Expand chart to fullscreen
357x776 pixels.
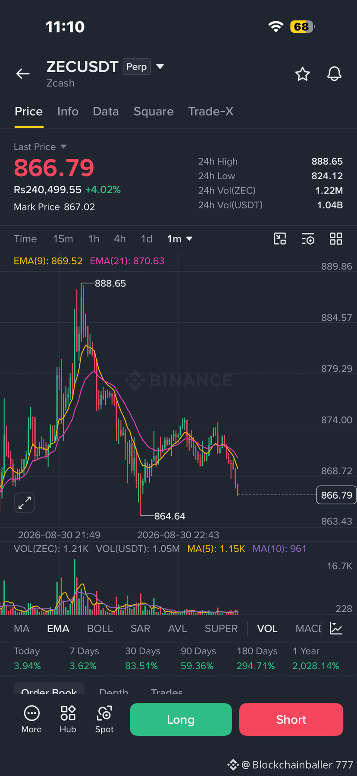coord(25,502)
